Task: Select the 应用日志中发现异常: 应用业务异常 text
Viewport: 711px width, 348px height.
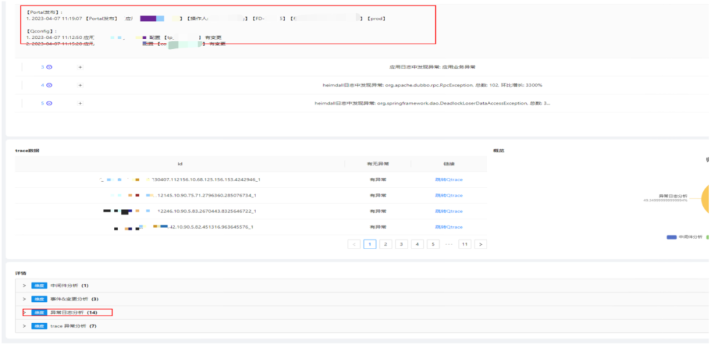Action: coord(432,67)
